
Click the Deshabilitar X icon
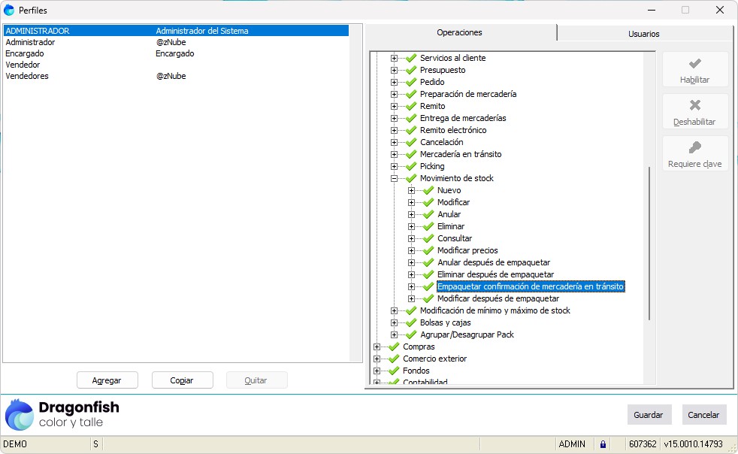(x=694, y=106)
